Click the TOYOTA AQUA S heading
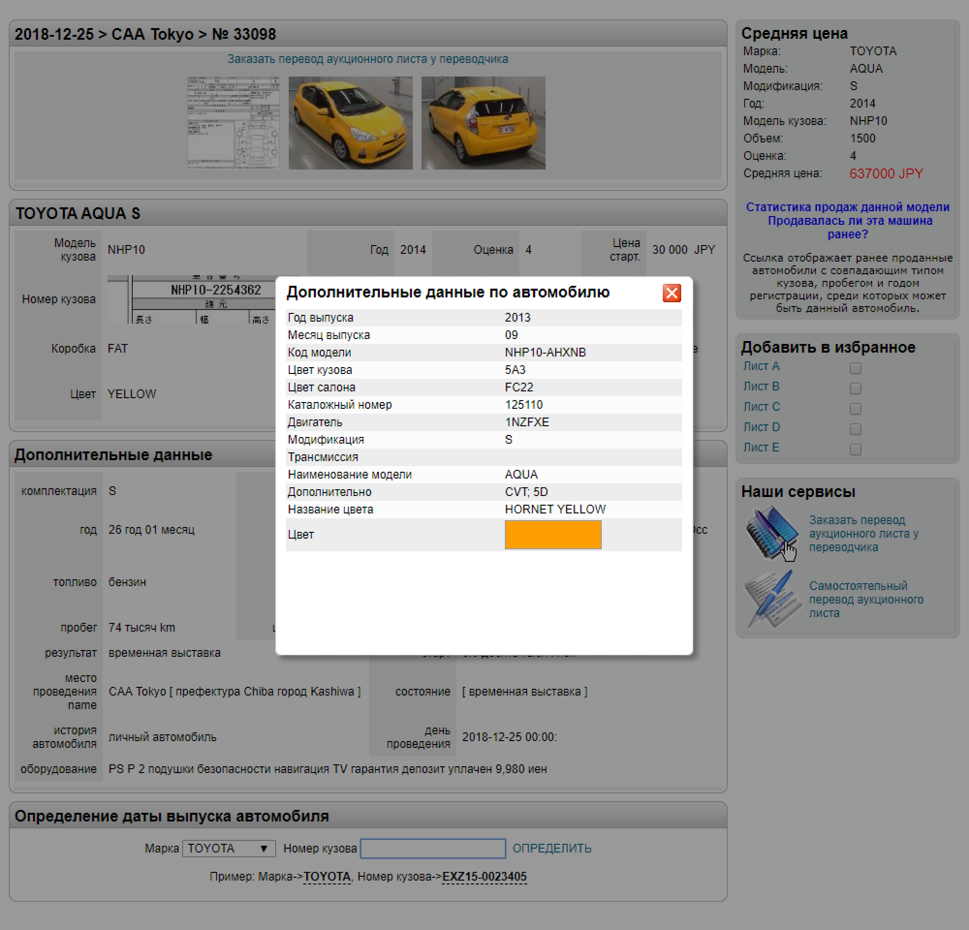This screenshot has height=930, width=969. (78, 214)
